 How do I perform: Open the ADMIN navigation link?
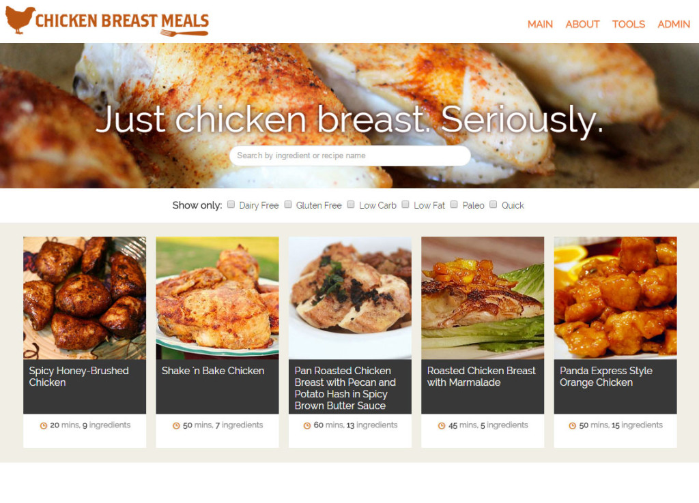click(674, 24)
